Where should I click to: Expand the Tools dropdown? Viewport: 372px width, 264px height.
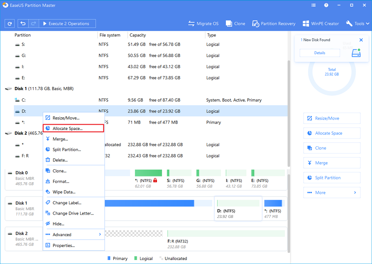click(357, 24)
